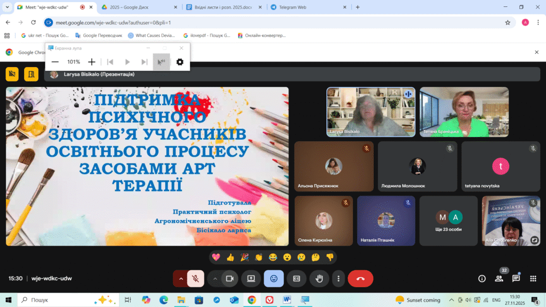Unmute the microphone

196,278
